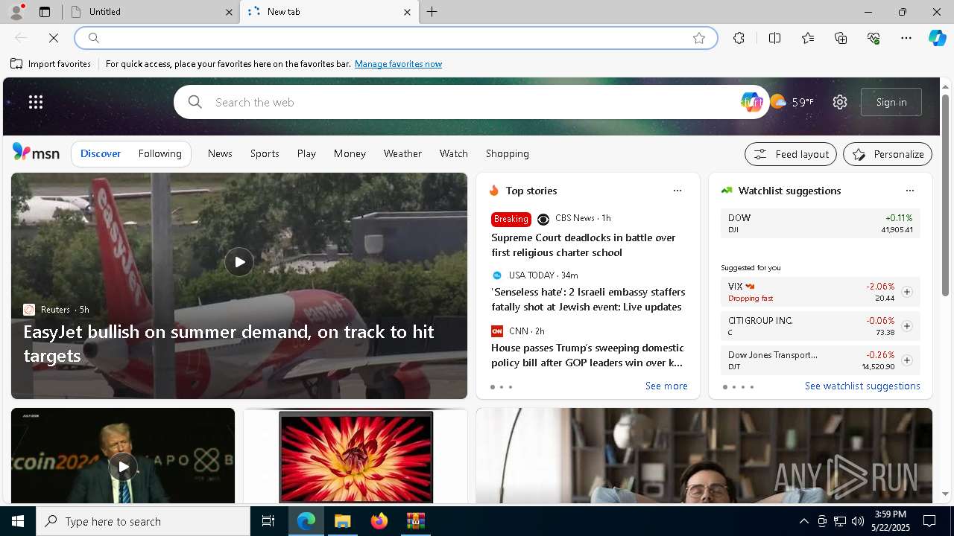Add CITIGROUP INC. to watchlist
The width and height of the screenshot is (954, 536).
click(906, 326)
